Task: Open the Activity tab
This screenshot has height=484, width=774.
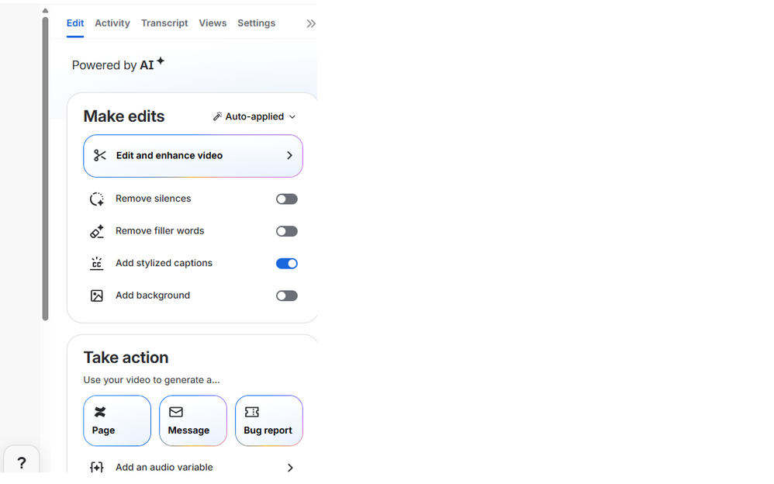Action: (112, 23)
